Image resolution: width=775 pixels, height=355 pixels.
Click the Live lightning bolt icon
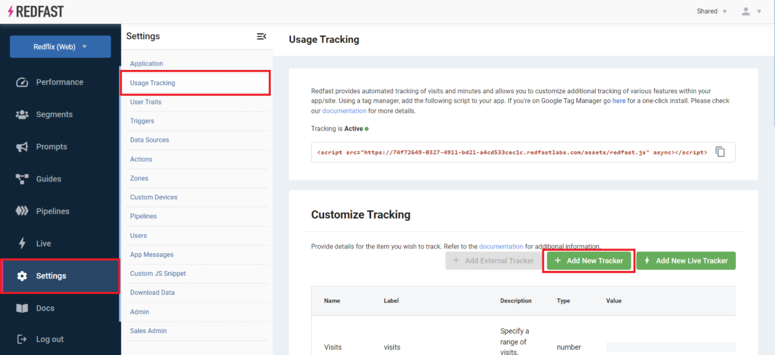22,243
